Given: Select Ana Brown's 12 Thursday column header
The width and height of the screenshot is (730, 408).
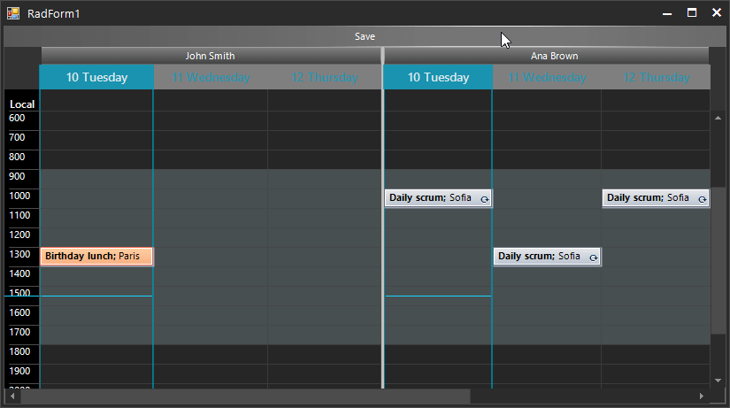Looking at the screenshot, I should [x=656, y=77].
